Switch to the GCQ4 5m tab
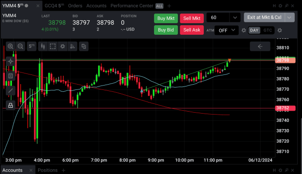This screenshot has height=174, width=302. pos(54,6)
